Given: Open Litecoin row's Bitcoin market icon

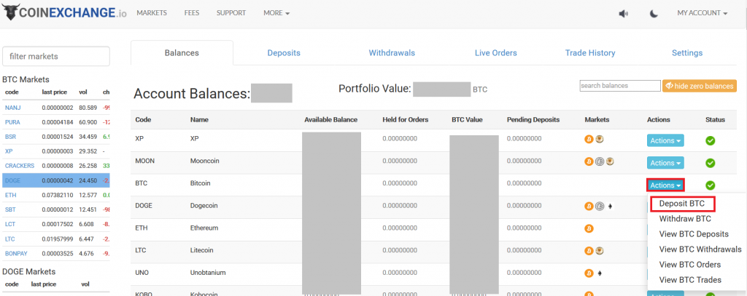Looking at the screenshot, I should [589, 251].
